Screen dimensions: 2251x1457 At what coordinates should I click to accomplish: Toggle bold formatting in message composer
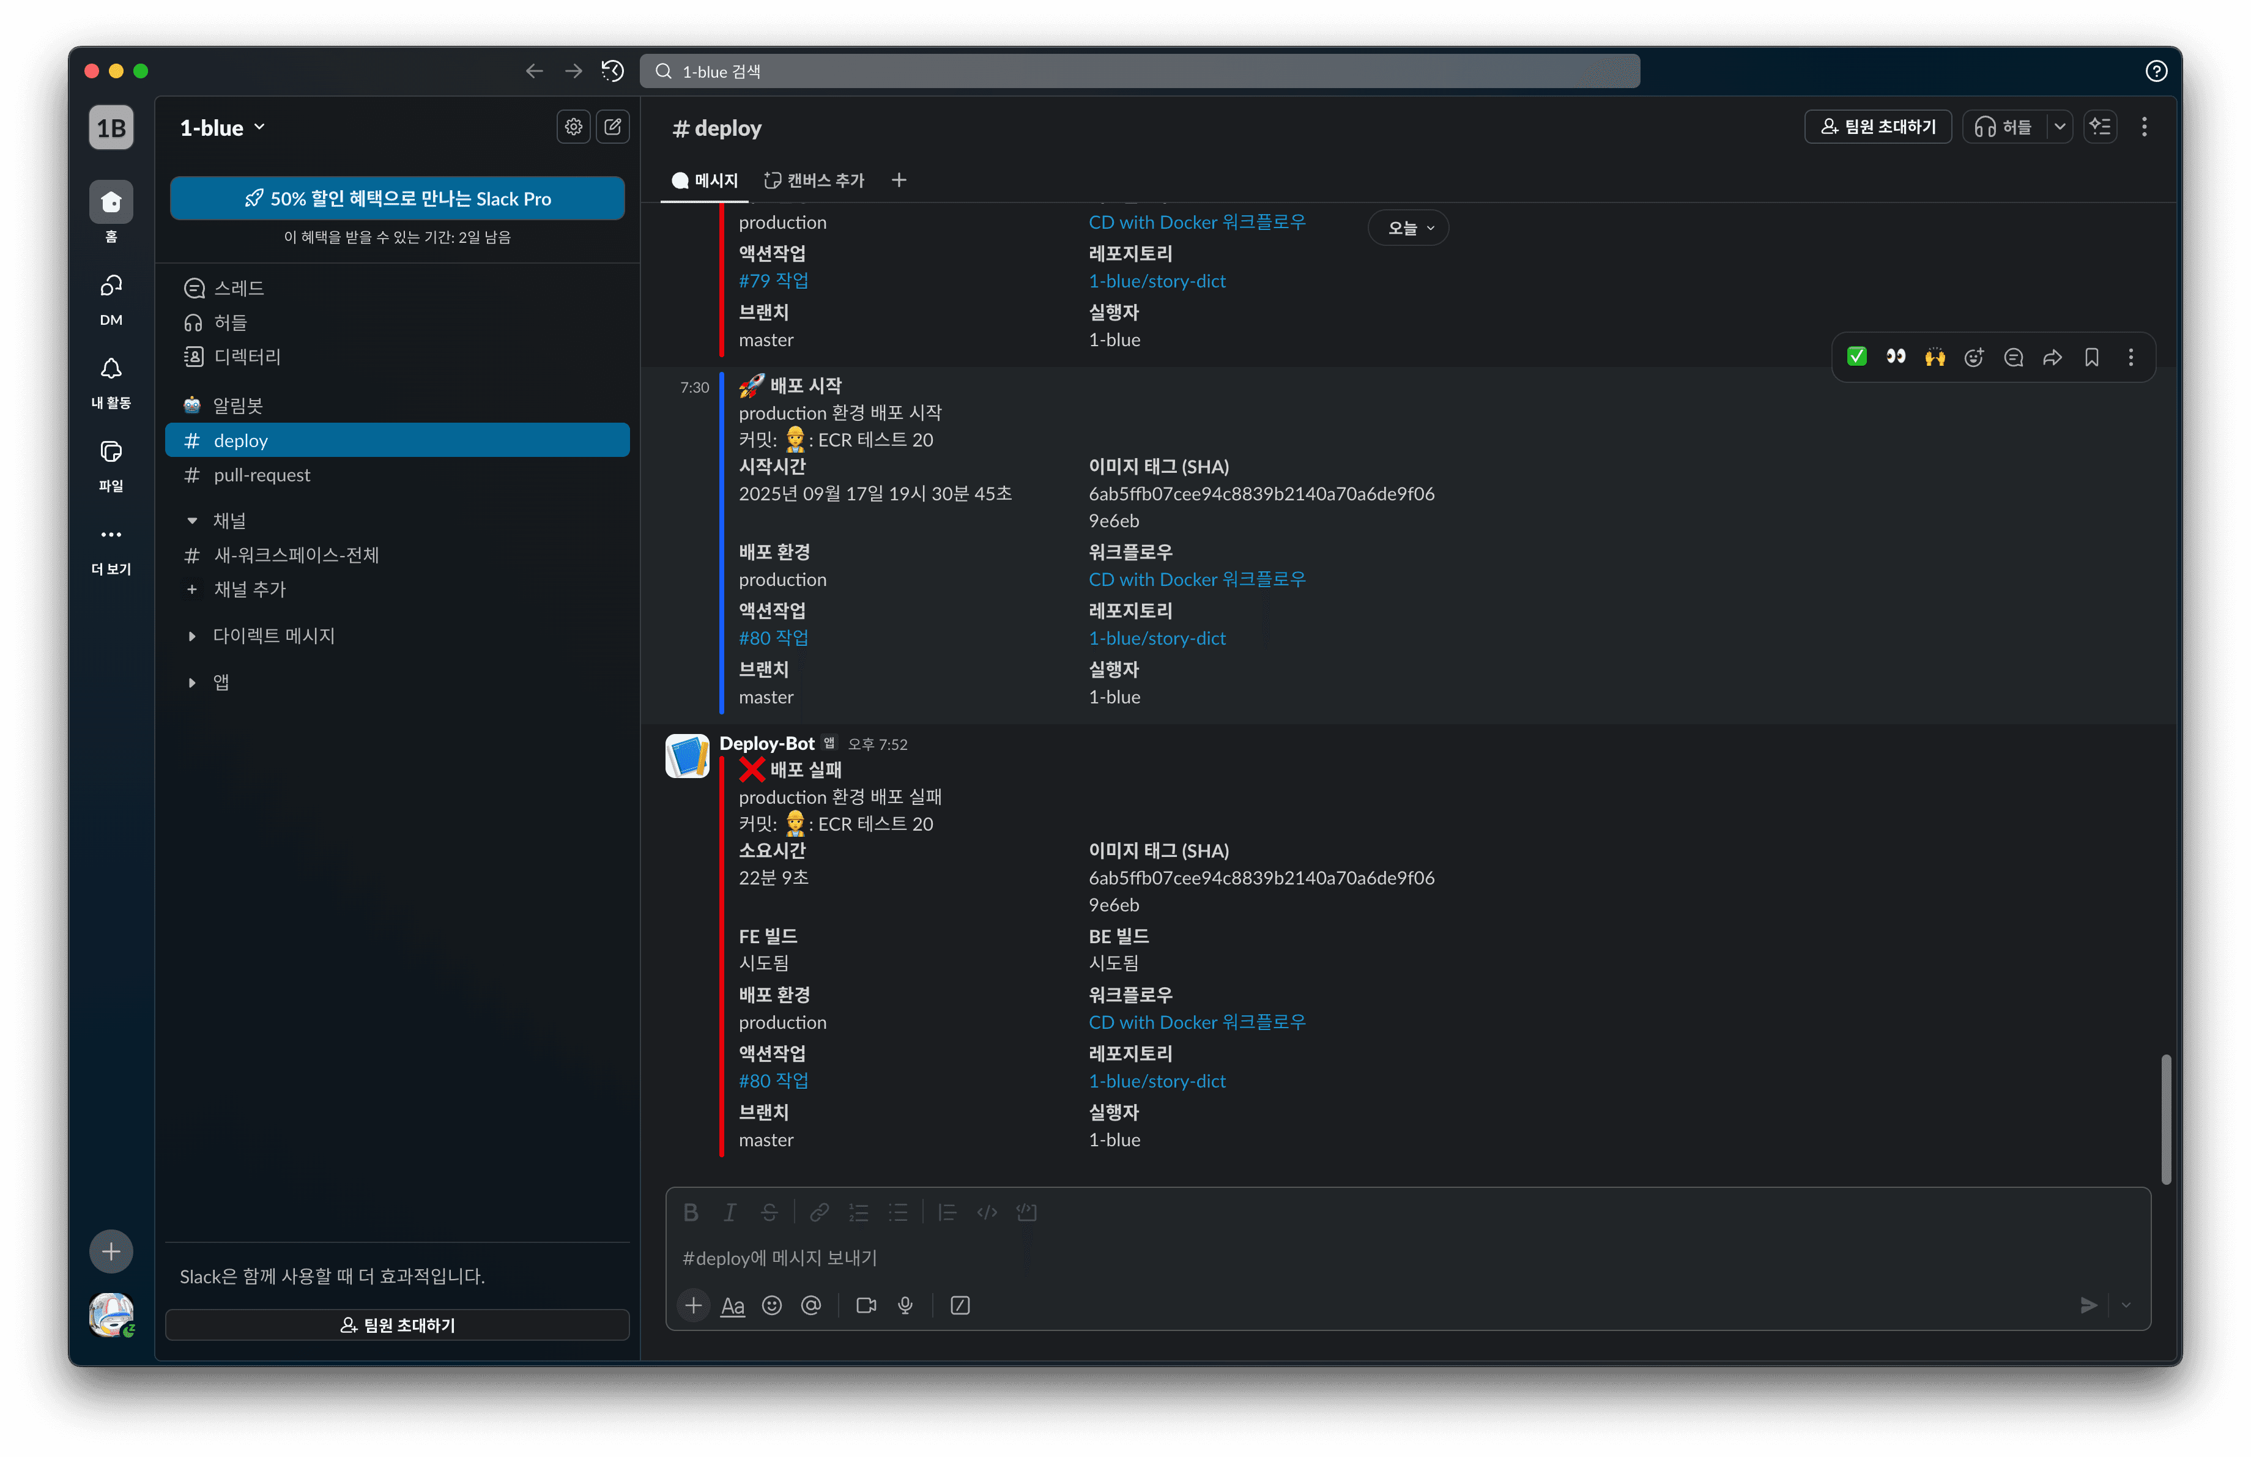(x=691, y=1212)
